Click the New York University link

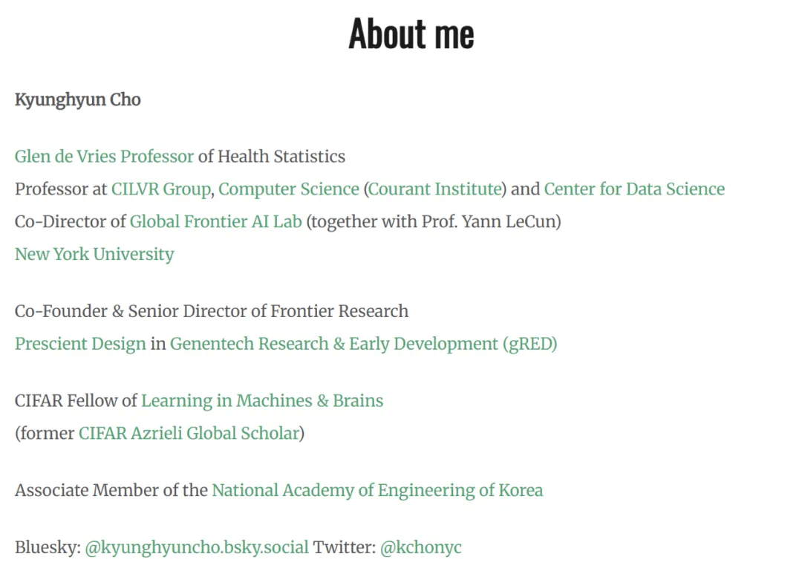click(94, 255)
